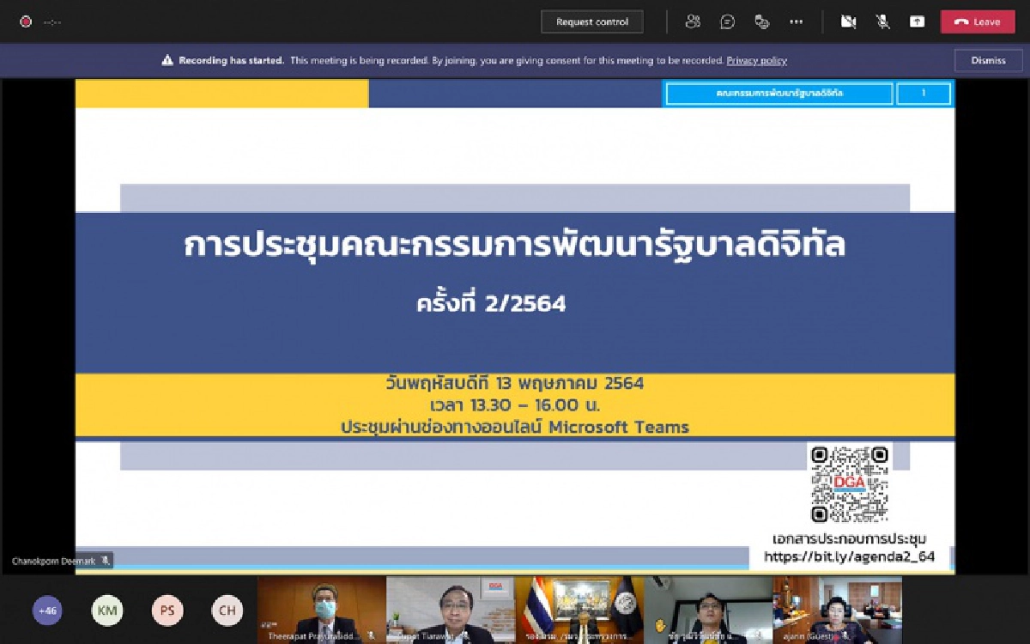
Task: Dismiss the recording notification
Action: click(x=988, y=61)
